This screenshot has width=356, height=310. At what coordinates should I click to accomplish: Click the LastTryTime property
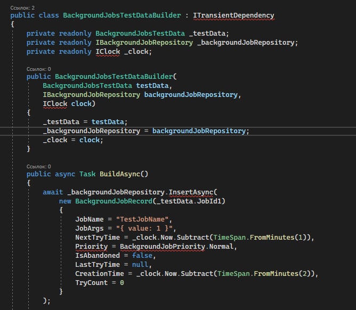click(x=98, y=265)
